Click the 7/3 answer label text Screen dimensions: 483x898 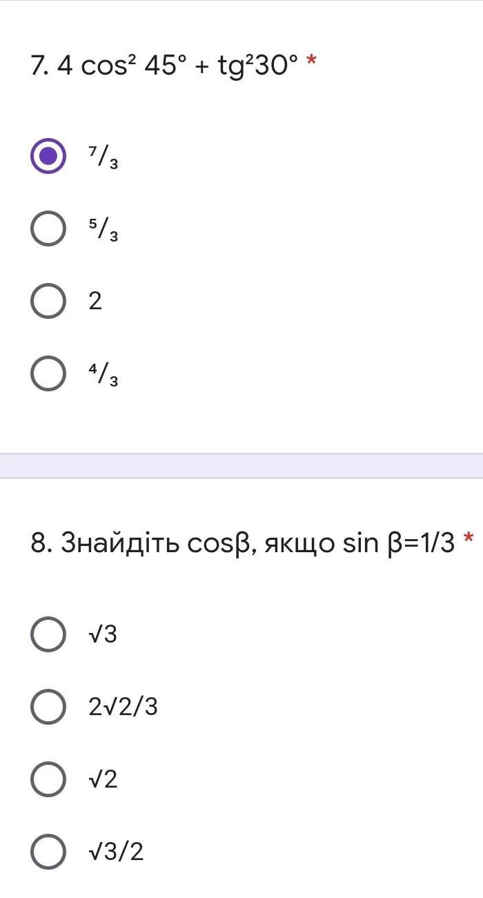click(103, 157)
